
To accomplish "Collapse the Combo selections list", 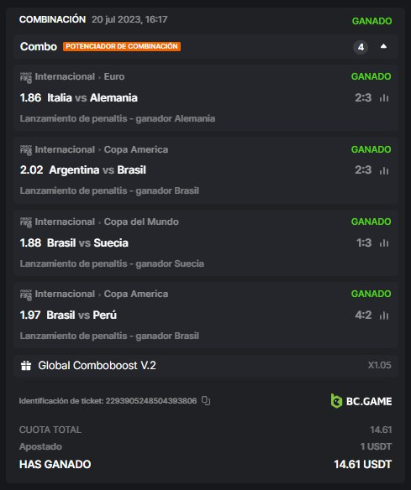I will click(x=383, y=46).
